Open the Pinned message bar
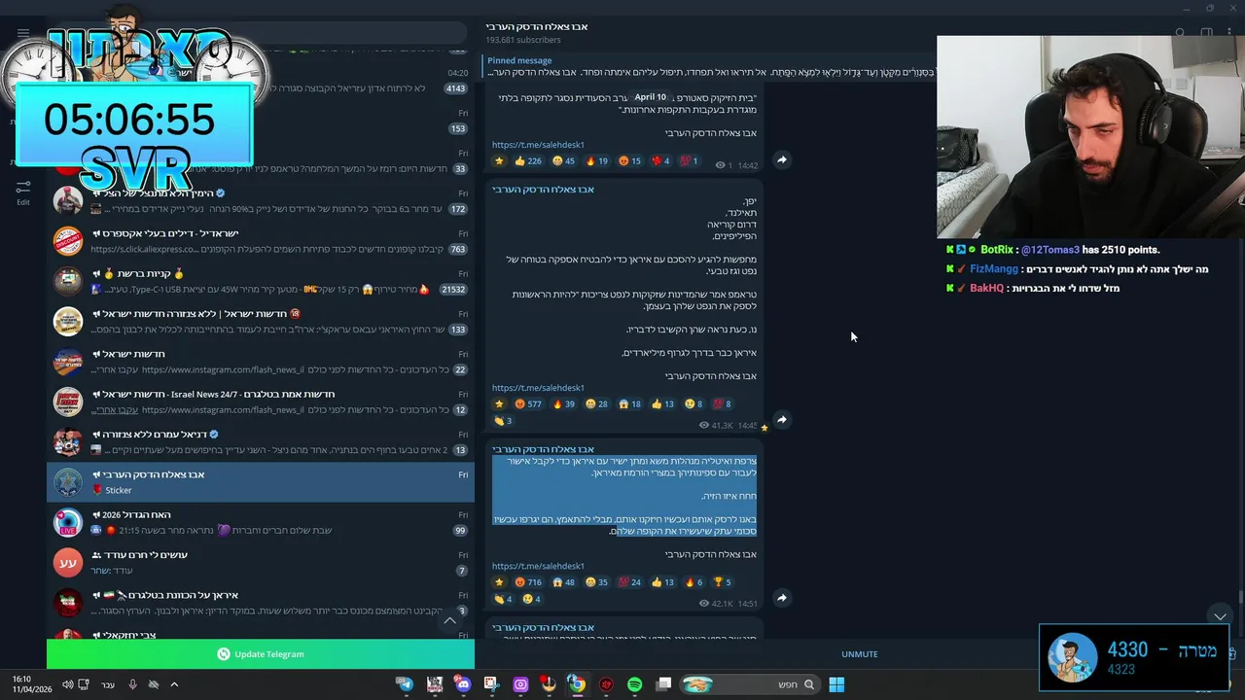The height and width of the screenshot is (700, 1245). [x=710, y=66]
